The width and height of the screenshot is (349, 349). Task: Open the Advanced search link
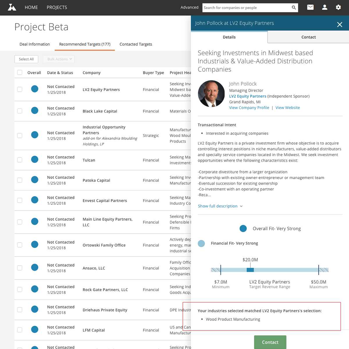[x=189, y=7]
